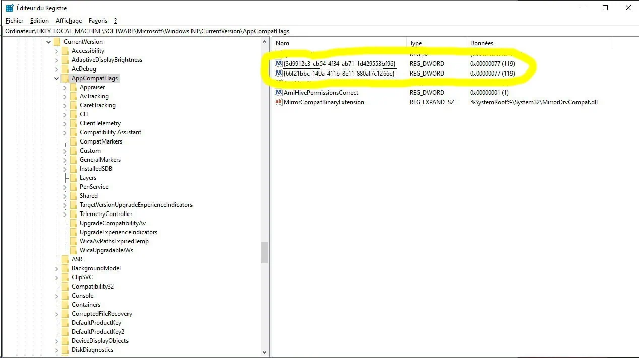Click the AppCompatFlags folder icon

65,78
